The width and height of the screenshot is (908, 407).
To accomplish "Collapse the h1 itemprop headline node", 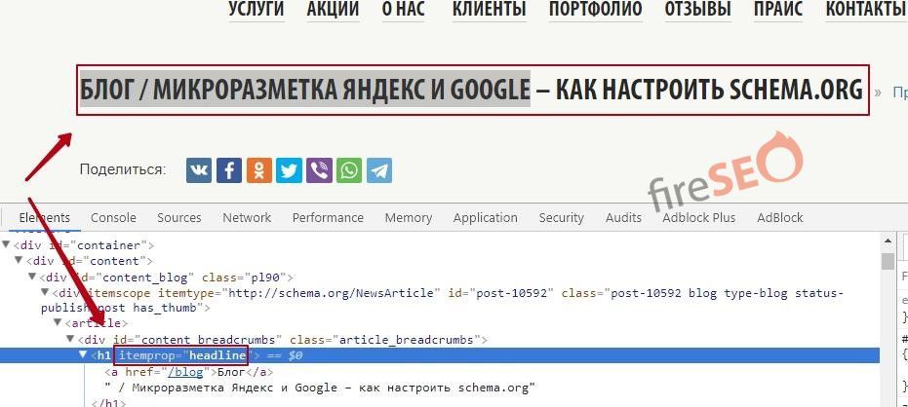I will [84, 355].
